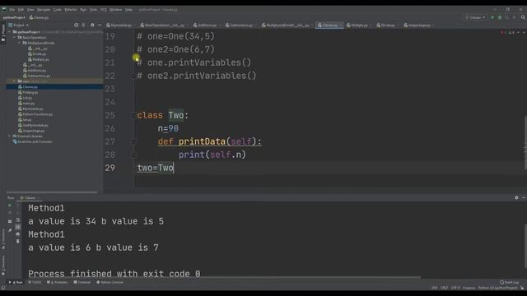
Task: Fold class Two at line 25
Action: coord(133,115)
